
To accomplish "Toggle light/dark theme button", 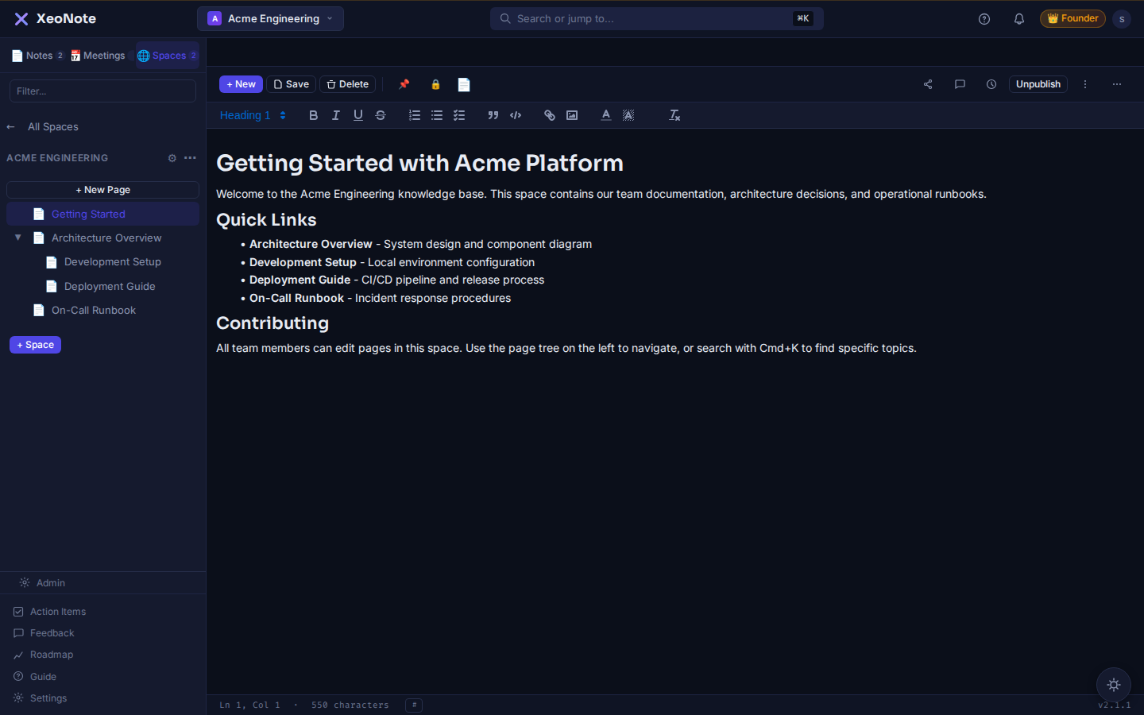I will coord(1114,685).
